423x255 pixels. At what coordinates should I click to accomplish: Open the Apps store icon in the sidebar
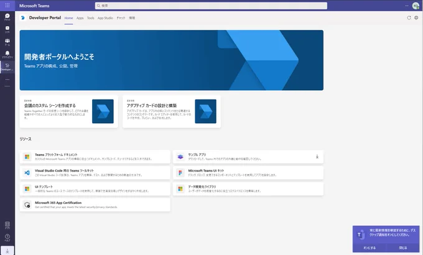tap(7, 225)
